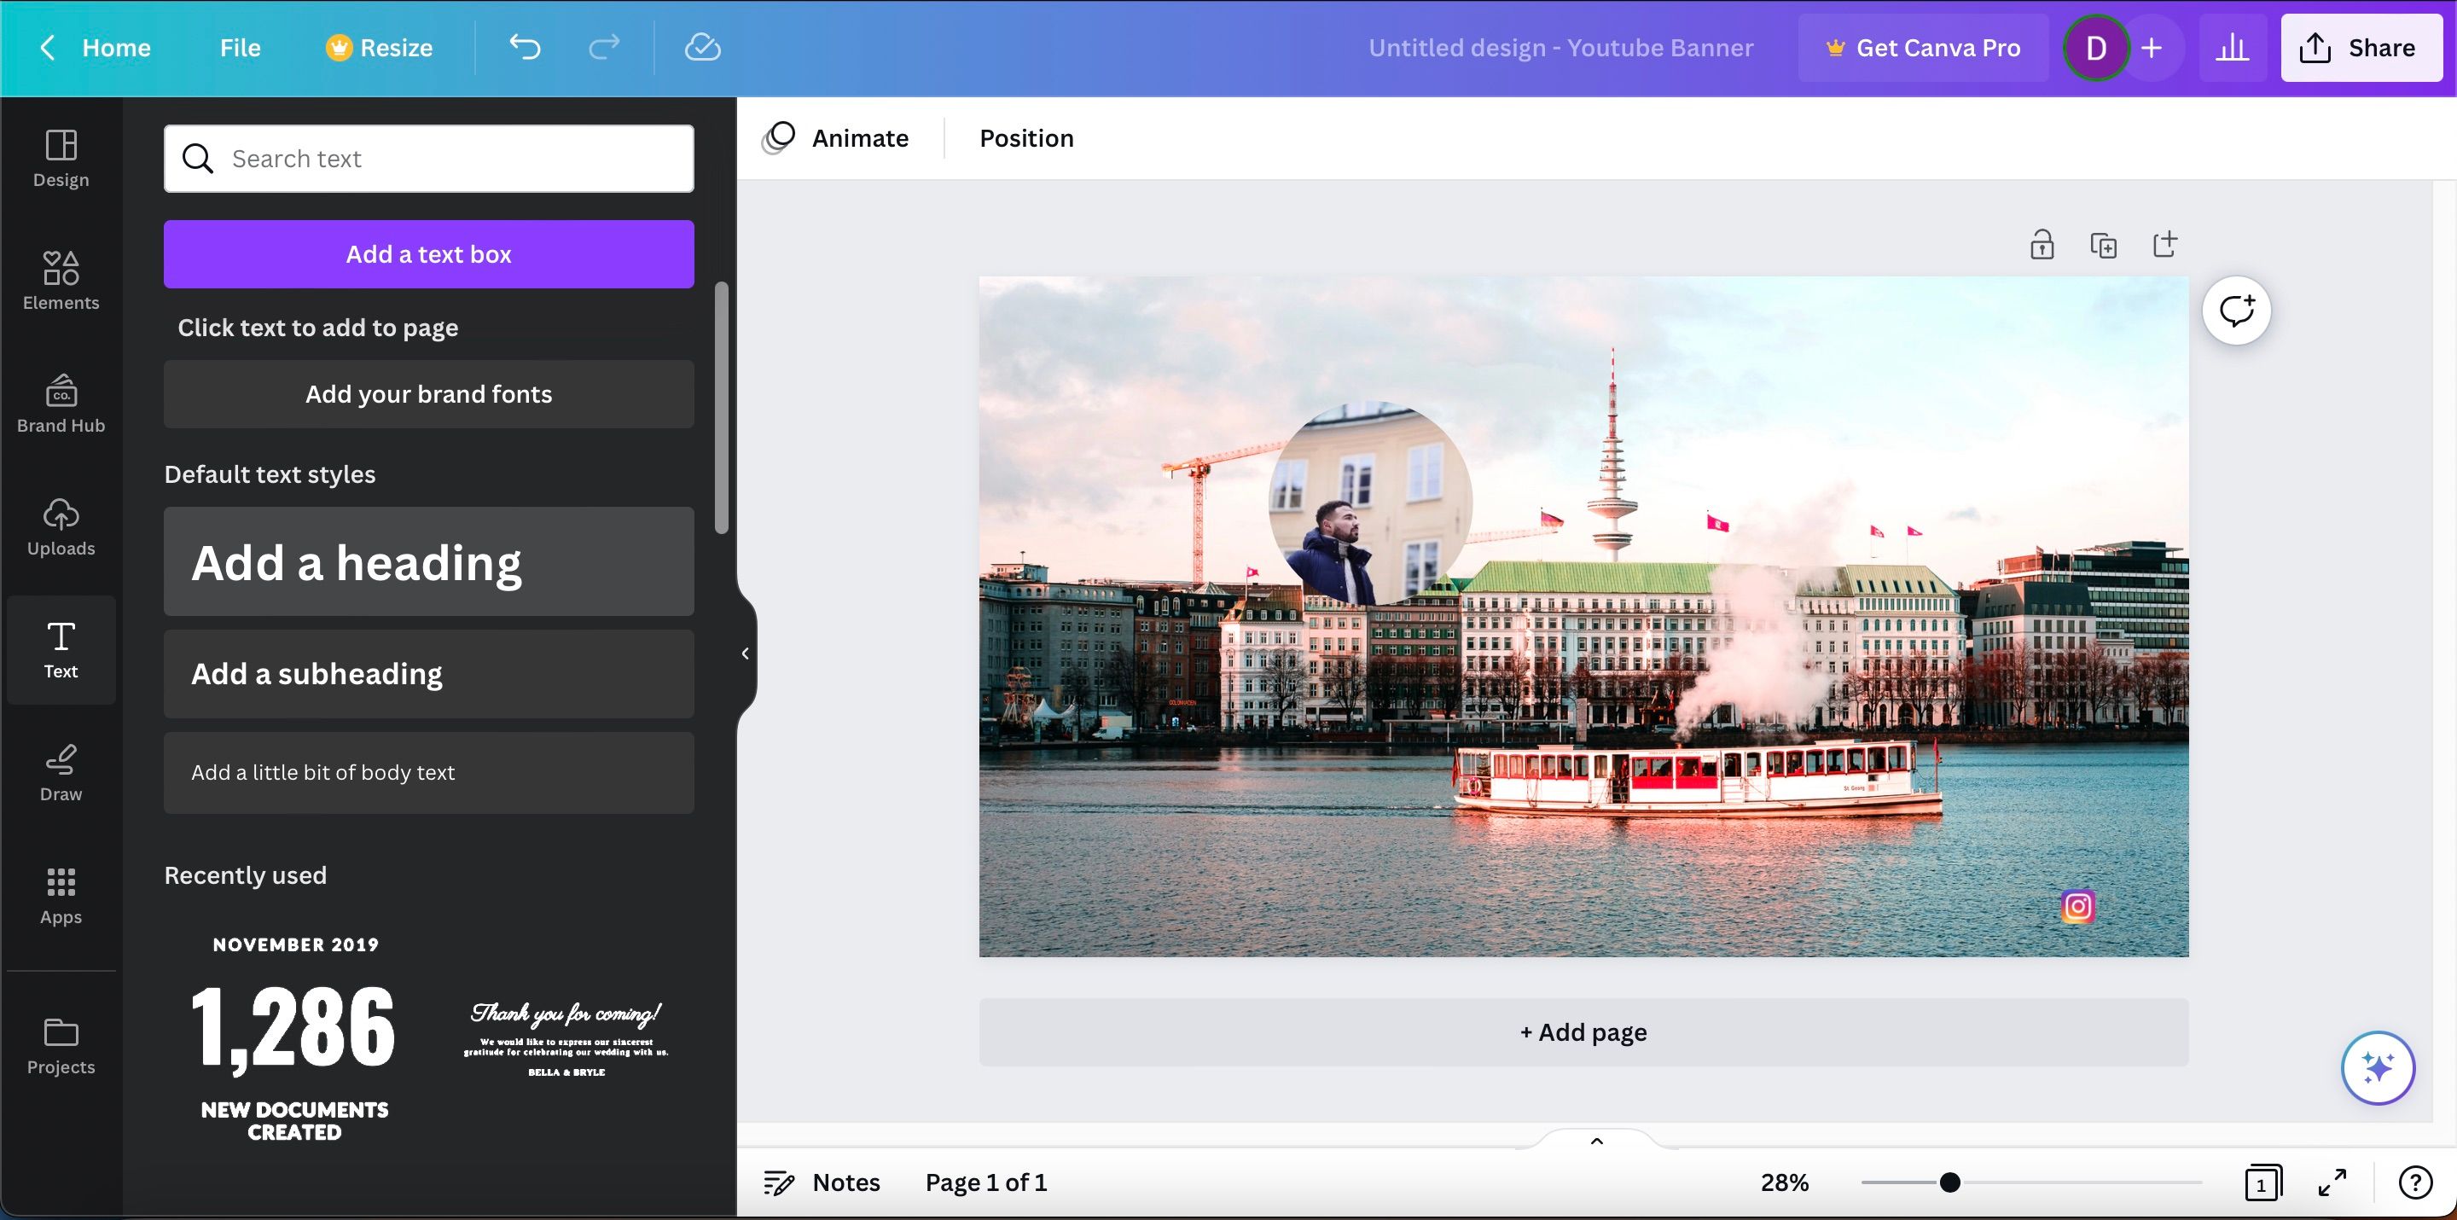Open the Apps panel

coord(60,894)
